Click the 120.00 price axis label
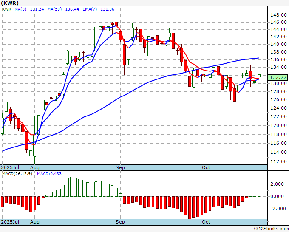The image size is (289, 232). point(278,125)
